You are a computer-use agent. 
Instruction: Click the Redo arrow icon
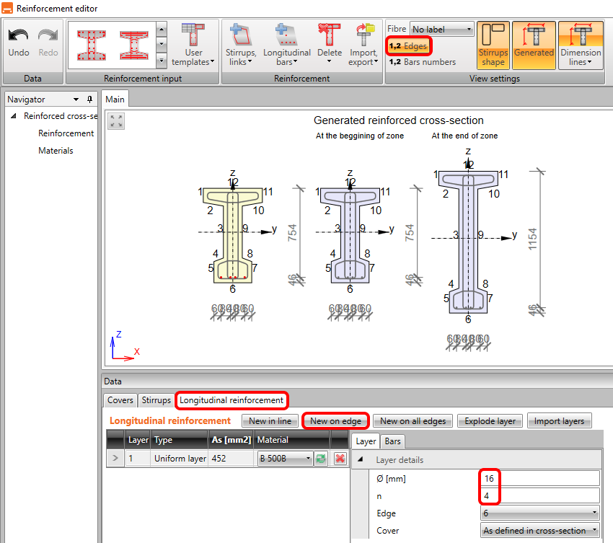click(48, 36)
